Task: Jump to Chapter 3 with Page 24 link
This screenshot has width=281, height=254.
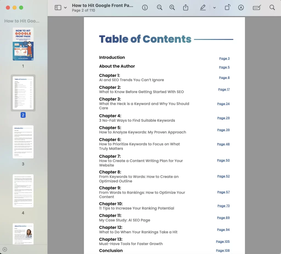Action: point(223,104)
